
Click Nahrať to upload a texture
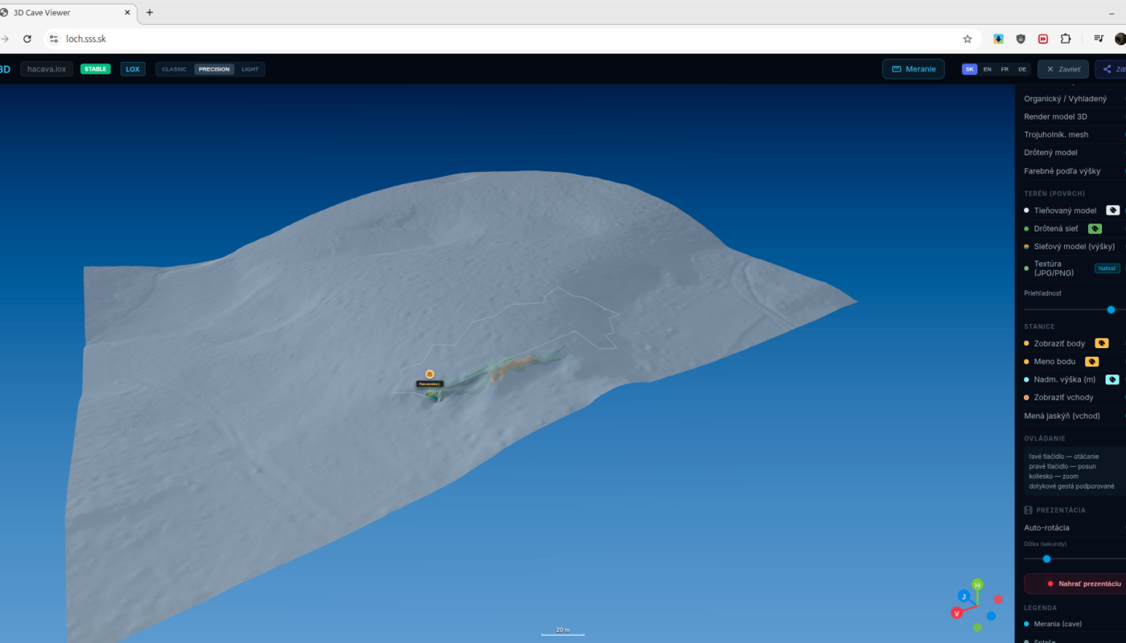click(x=1106, y=268)
